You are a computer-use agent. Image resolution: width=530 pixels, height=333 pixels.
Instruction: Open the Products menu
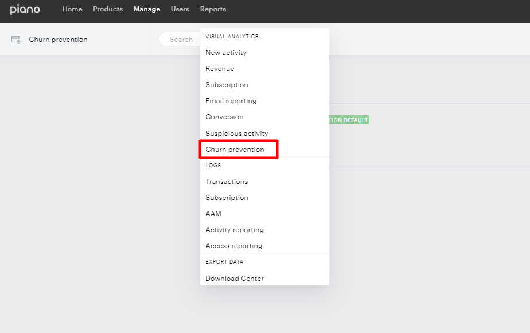[108, 9]
